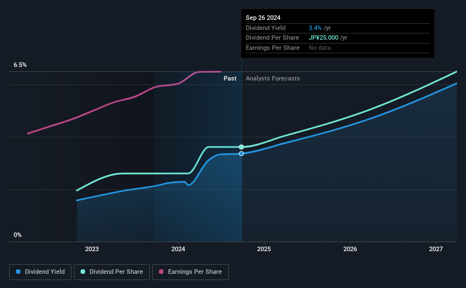Click the 0% y-axis label

[x=18, y=235]
